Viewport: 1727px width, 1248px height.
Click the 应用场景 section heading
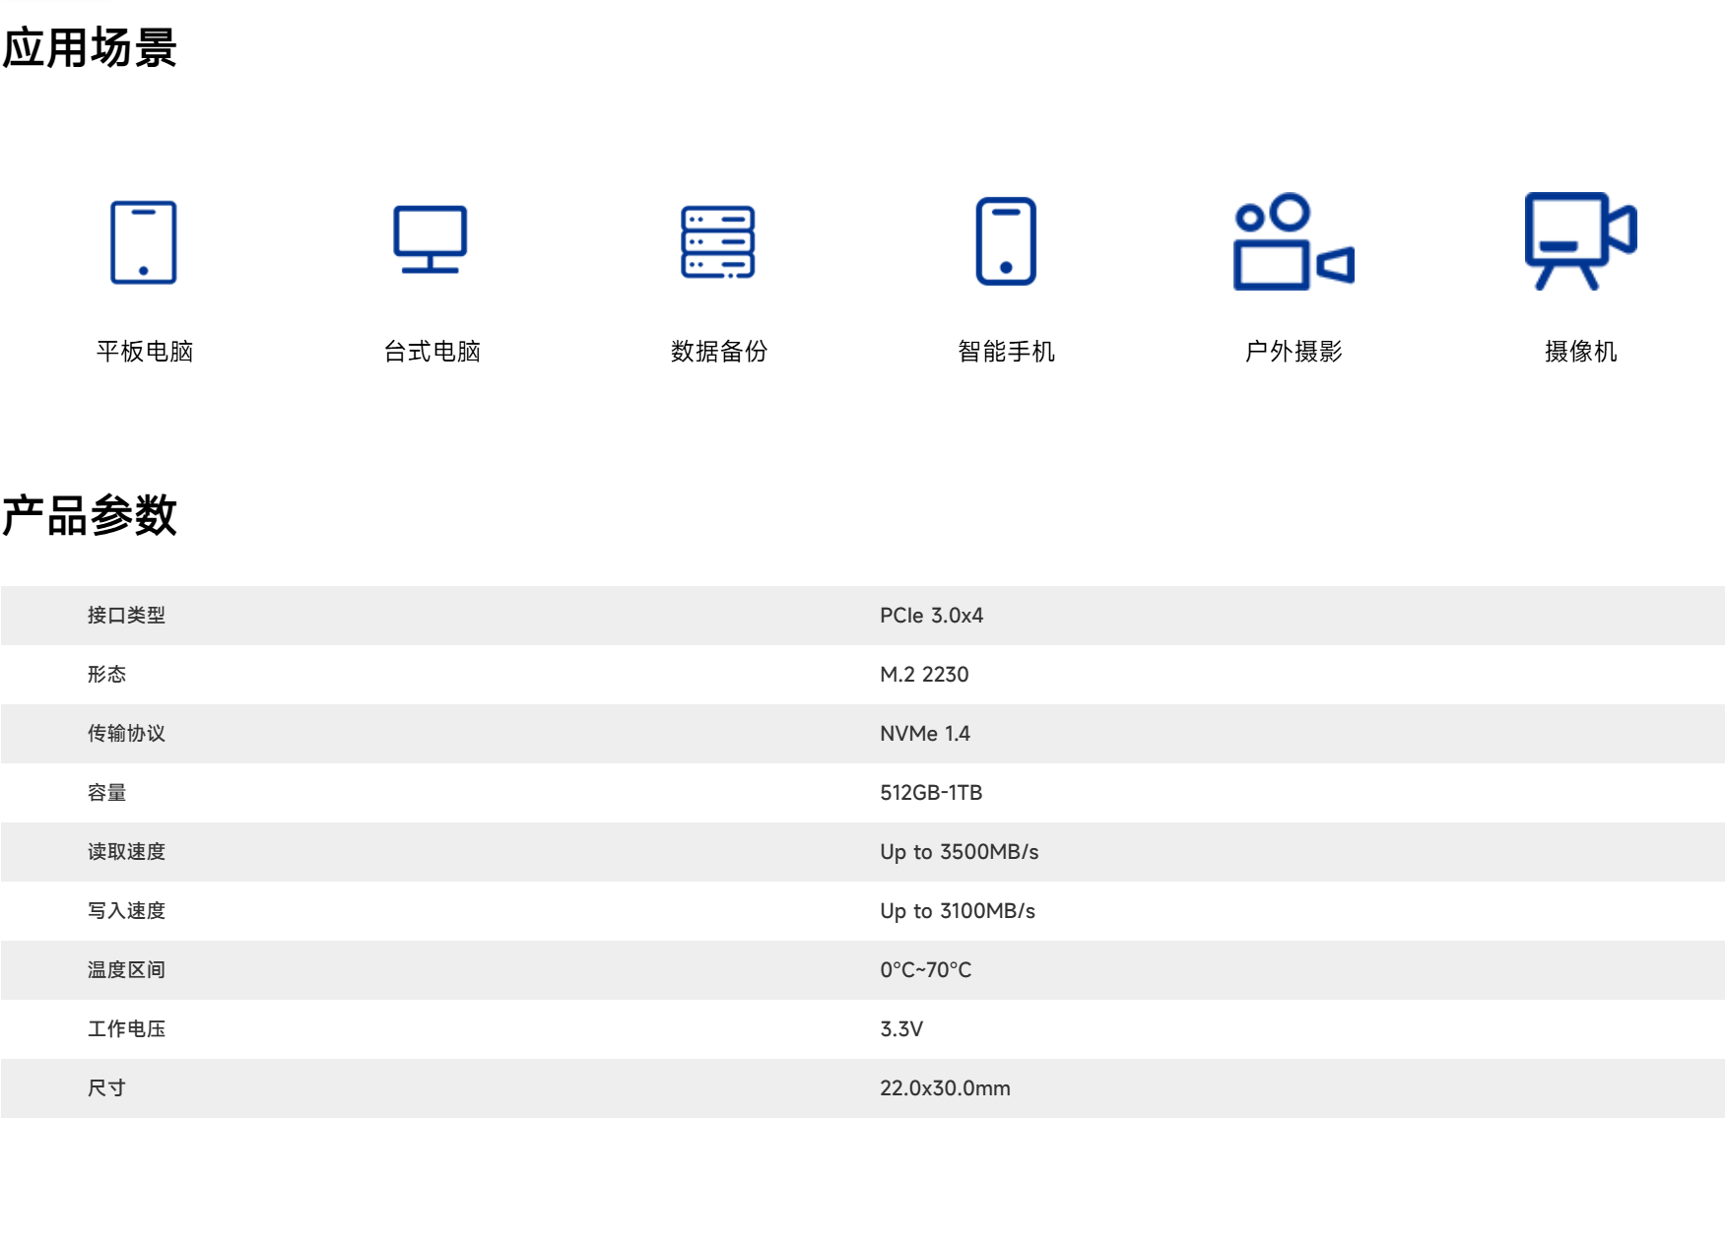tap(90, 48)
